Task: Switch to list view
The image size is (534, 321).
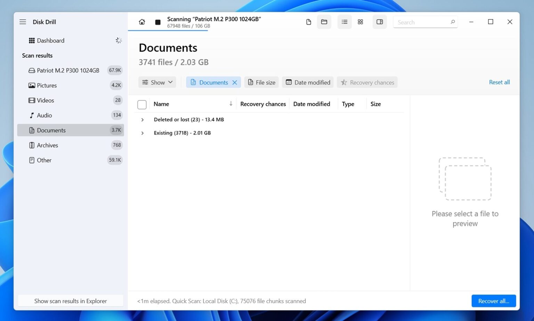Action: pyautogui.click(x=344, y=22)
